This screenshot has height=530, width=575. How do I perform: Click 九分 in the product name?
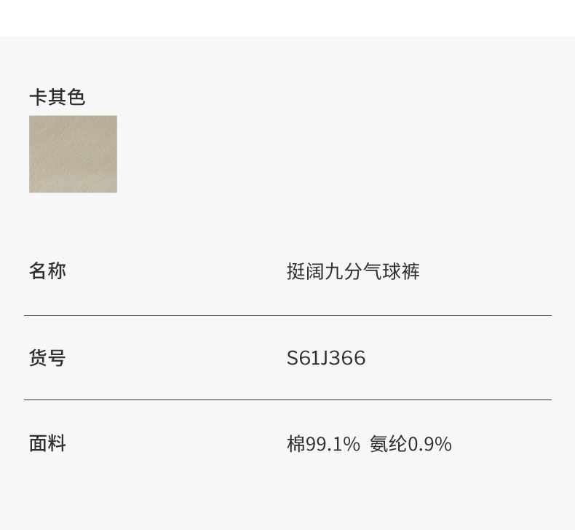[x=344, y=272]
